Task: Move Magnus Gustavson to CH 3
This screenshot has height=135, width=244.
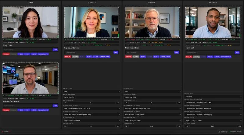Action: pos(34,110)
